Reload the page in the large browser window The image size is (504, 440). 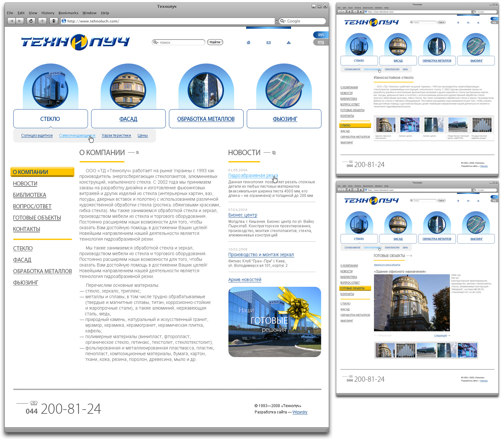click(31, 21)
